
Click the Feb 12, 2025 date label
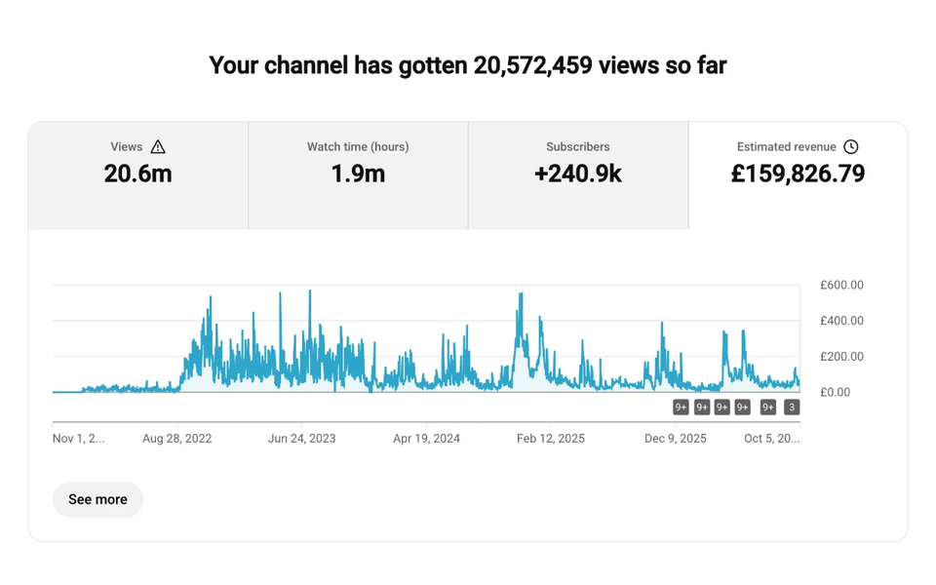[x=551, y=438]
